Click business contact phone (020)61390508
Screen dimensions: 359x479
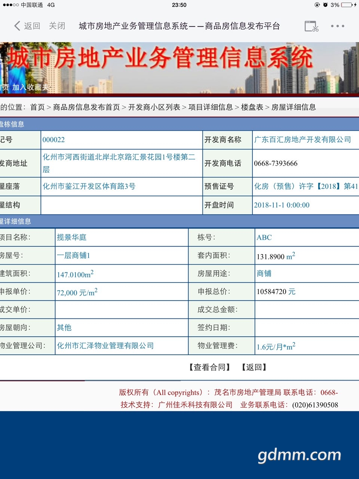(x=315, y=405)
